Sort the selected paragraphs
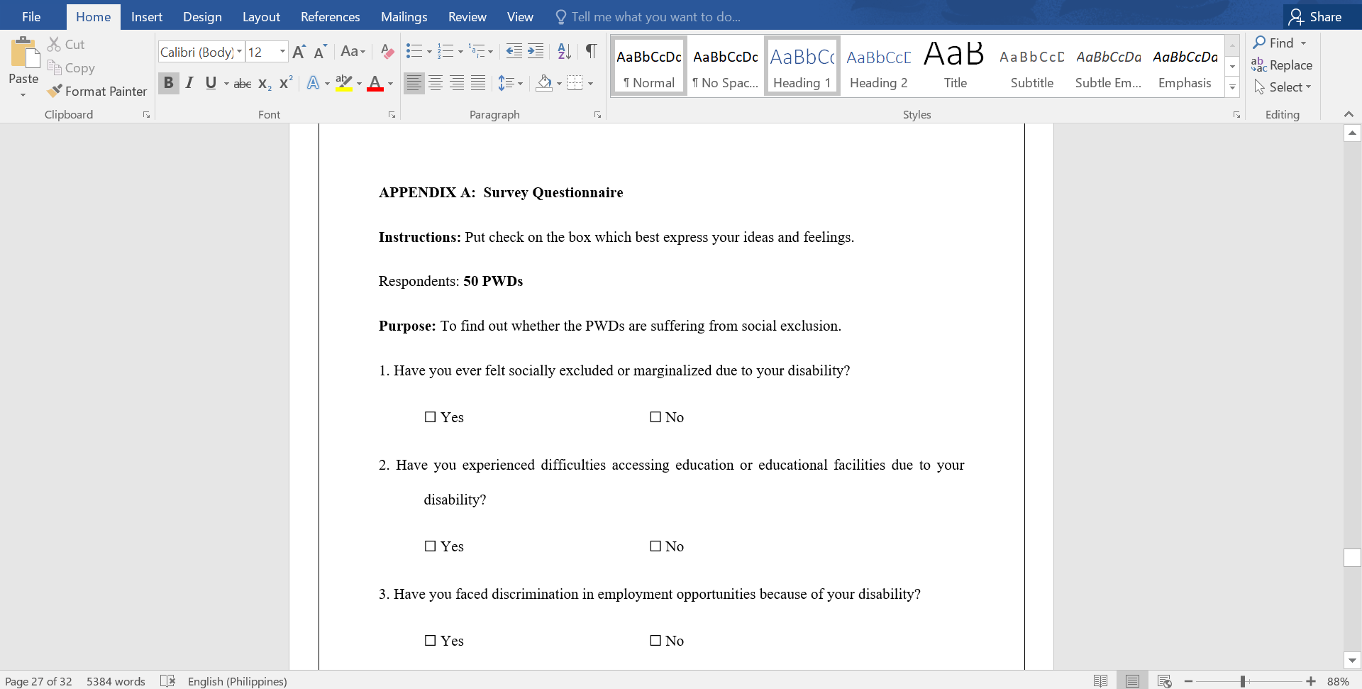 click(565, 51)
